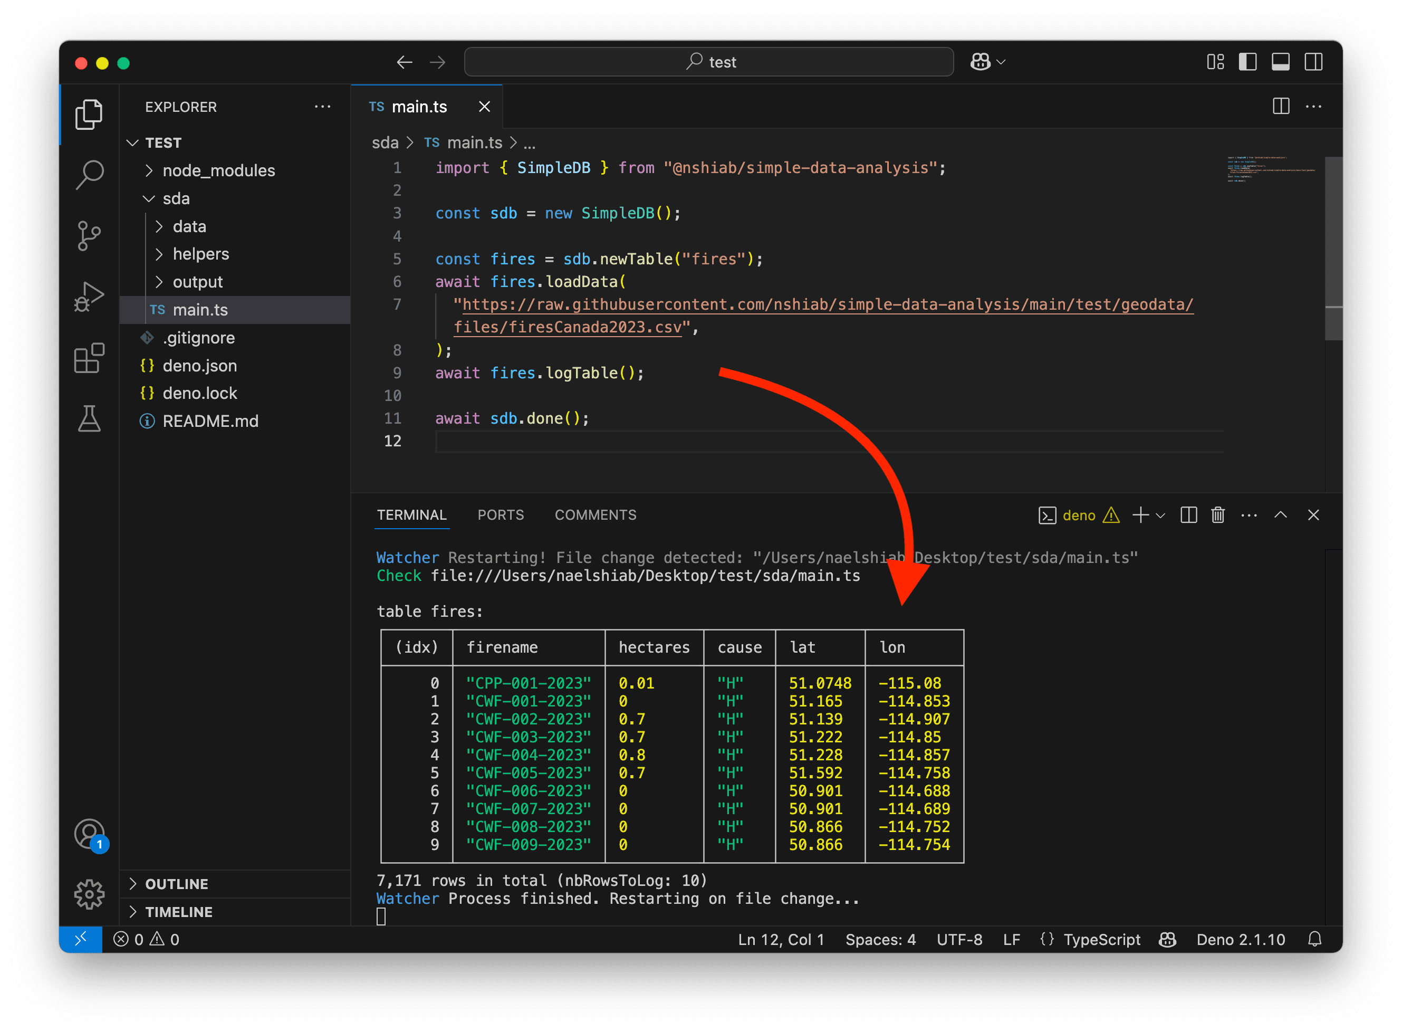Expand the data folder

click(235, 226)
